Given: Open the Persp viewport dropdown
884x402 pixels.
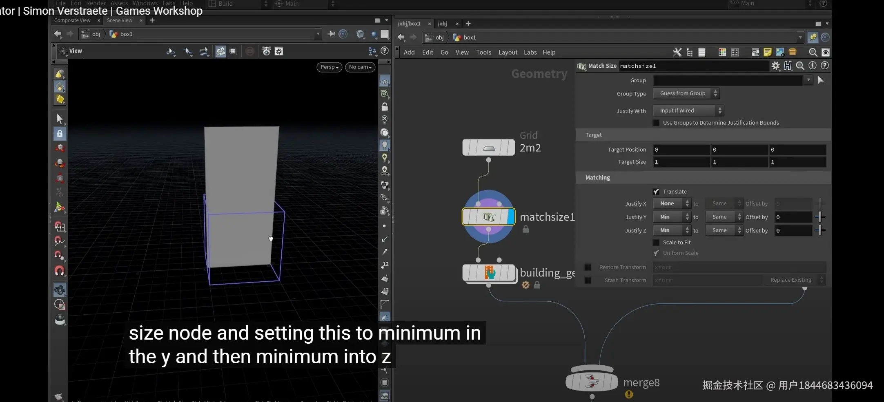Looking at the screenshot, I should coord(330,67).
